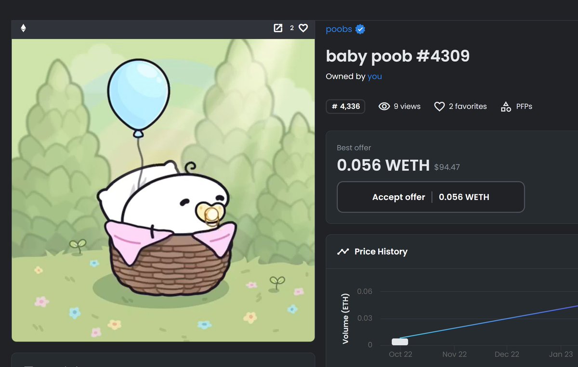Image resolution: width=578 pixels, height=367 pixels.
Task: Click the 'Best offer' label
Action: pos(354,148)
